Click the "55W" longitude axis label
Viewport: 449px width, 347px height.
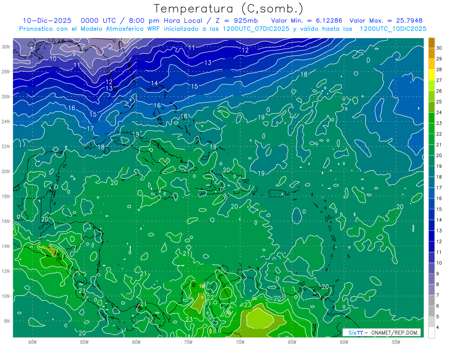tap(396, 343)
